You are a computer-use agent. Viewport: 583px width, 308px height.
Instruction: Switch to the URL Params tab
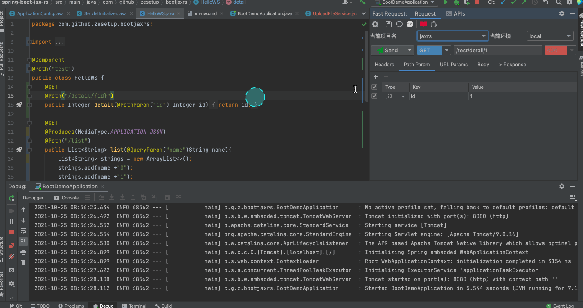[453, 65]
